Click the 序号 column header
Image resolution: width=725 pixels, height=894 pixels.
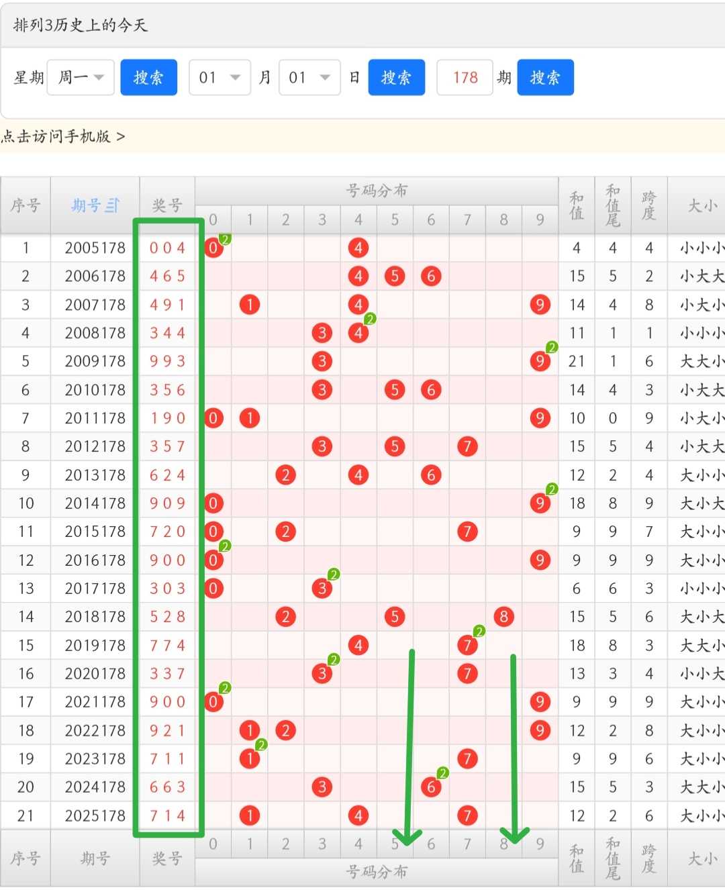pyautogui.click(x=26, y=205)
